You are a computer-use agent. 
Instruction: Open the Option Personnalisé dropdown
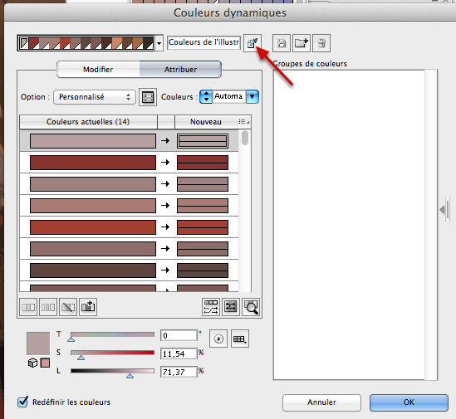pyautogui.click(x=95, y=97)
